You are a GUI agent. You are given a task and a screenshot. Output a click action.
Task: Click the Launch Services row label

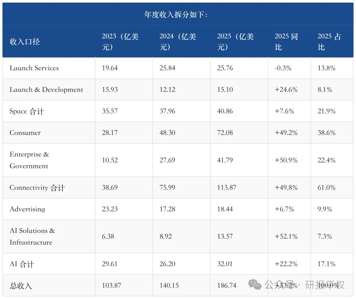click(34, 68)
